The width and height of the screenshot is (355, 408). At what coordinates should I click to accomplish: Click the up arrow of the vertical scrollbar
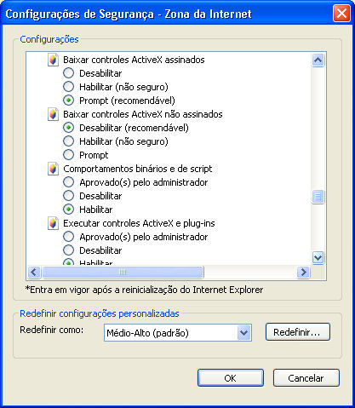pyautogui.click(x=318, y=60)
